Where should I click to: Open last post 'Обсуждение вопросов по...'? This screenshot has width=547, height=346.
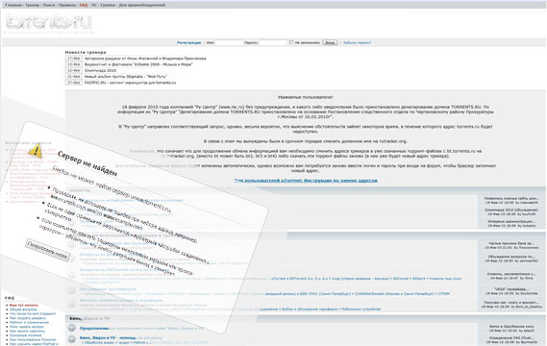(x=511, y=257)
